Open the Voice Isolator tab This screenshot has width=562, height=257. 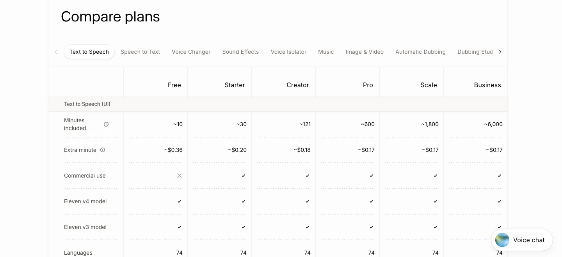[x=289, y=52]
